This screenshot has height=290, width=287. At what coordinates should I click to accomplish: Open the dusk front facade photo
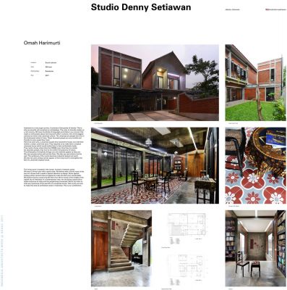pos(155,83)
